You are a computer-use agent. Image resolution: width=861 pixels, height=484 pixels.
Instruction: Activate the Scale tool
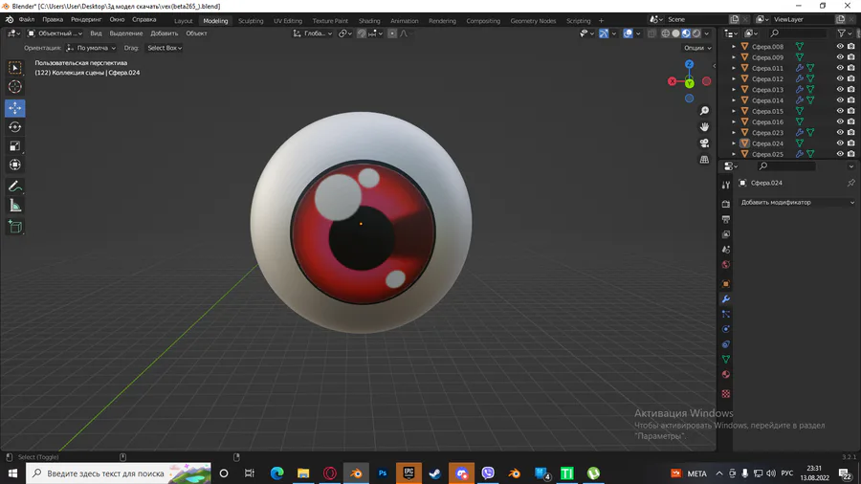14,146
